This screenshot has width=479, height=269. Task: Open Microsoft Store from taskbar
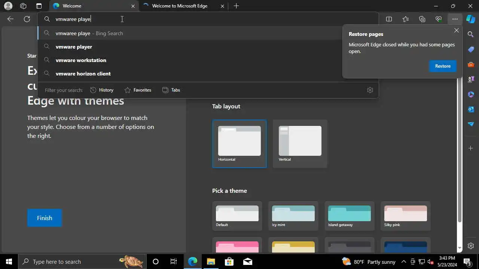point(229,262)
